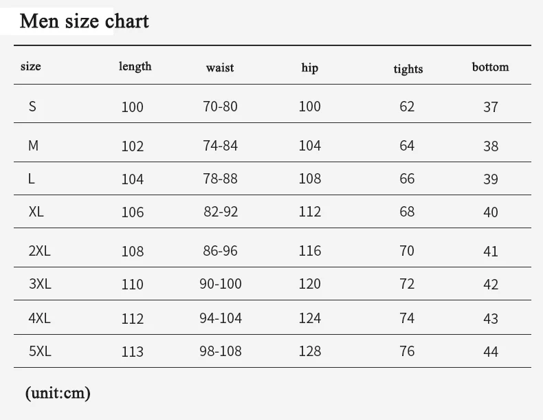Select hip value 128 in 5XL row
The image size is (543, 420).
(x=310, y=351)
